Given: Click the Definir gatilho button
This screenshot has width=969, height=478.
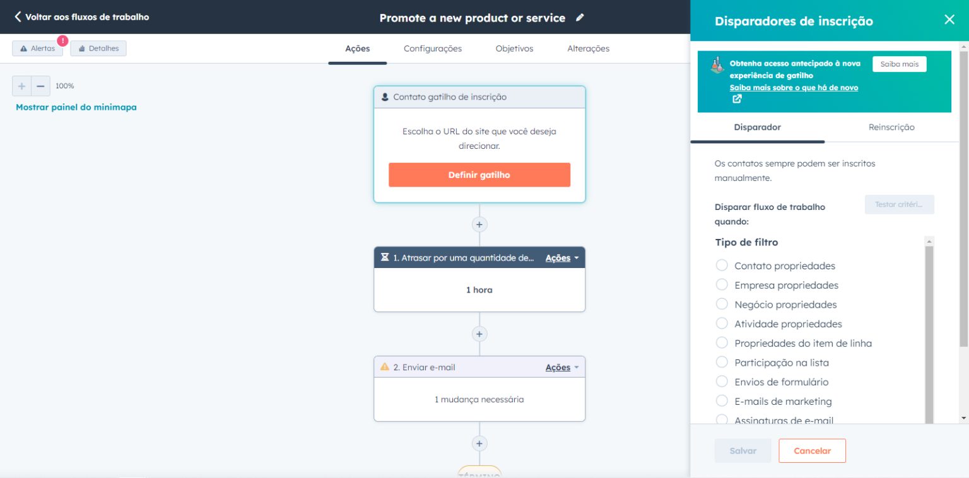Looking at the screenshot, I should 479,175.
